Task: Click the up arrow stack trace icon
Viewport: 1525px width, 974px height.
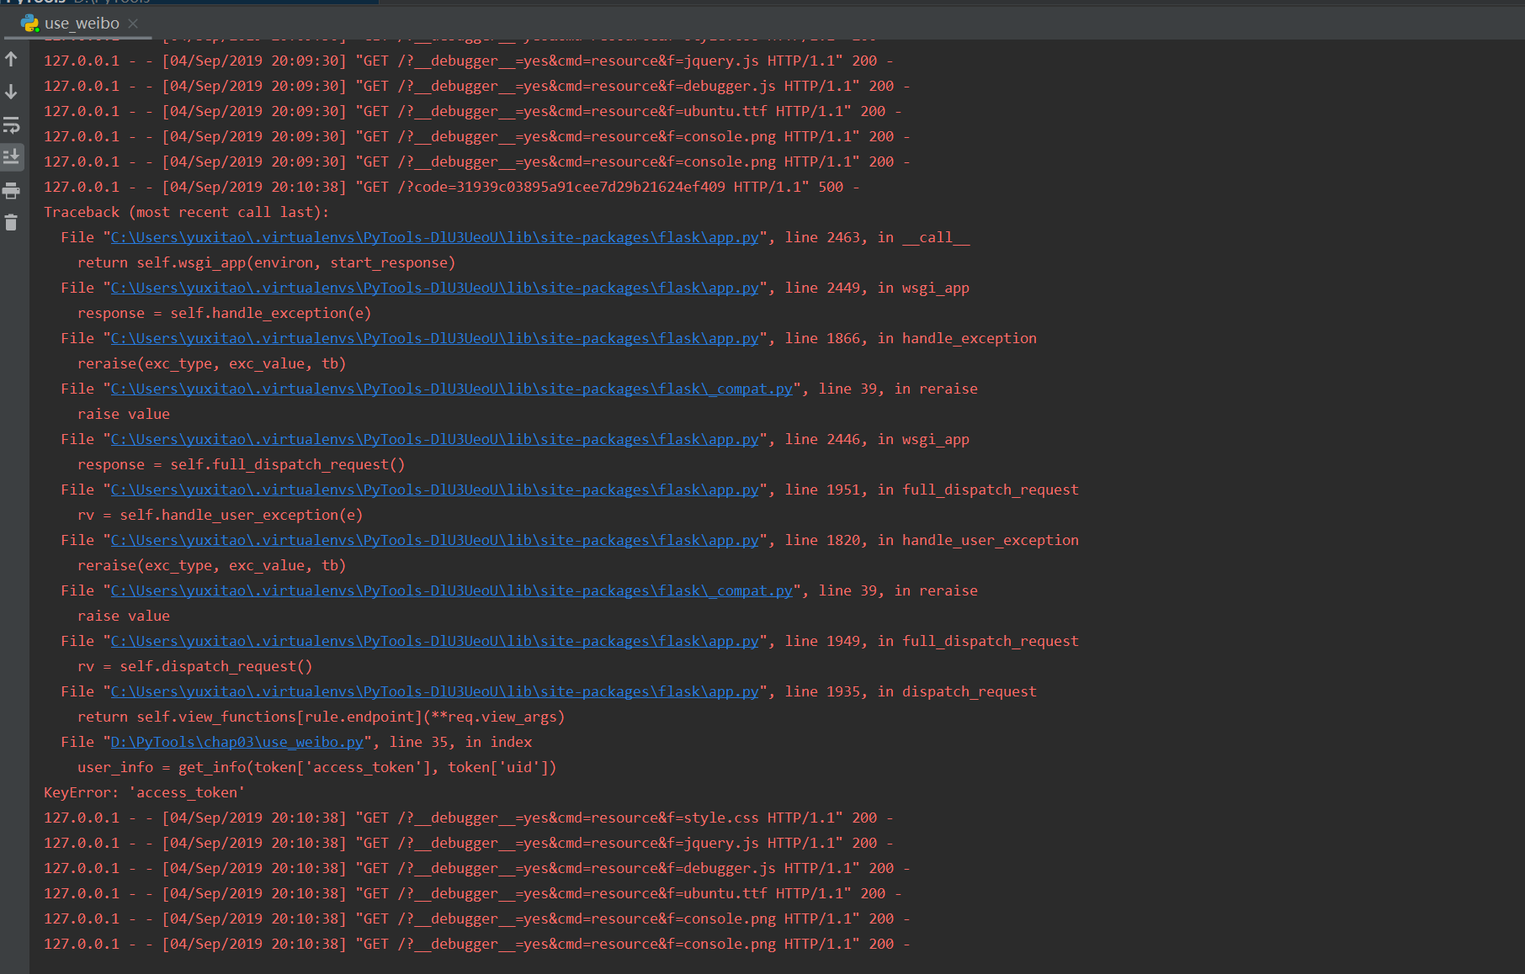Action: tap(11, 59)
